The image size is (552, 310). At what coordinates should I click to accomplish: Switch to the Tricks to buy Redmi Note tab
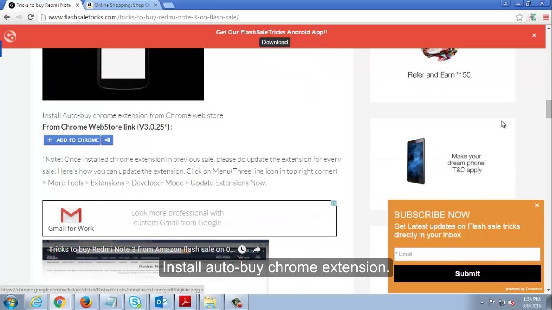point(43,5)
